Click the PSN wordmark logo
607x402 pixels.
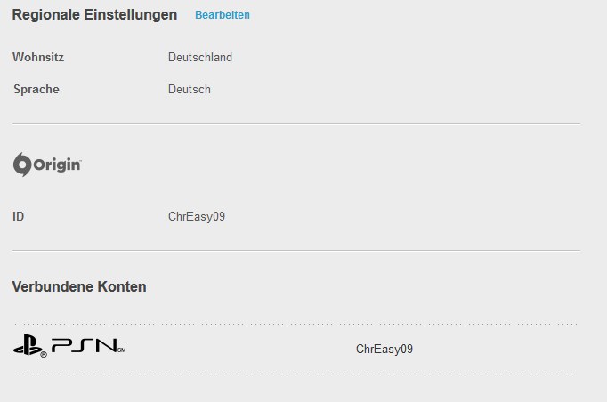84,345
